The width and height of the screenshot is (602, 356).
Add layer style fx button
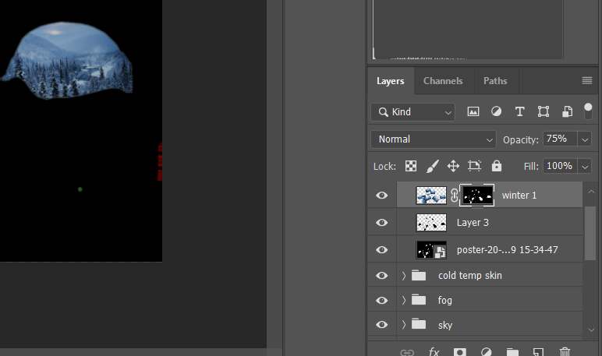[434, 352]
